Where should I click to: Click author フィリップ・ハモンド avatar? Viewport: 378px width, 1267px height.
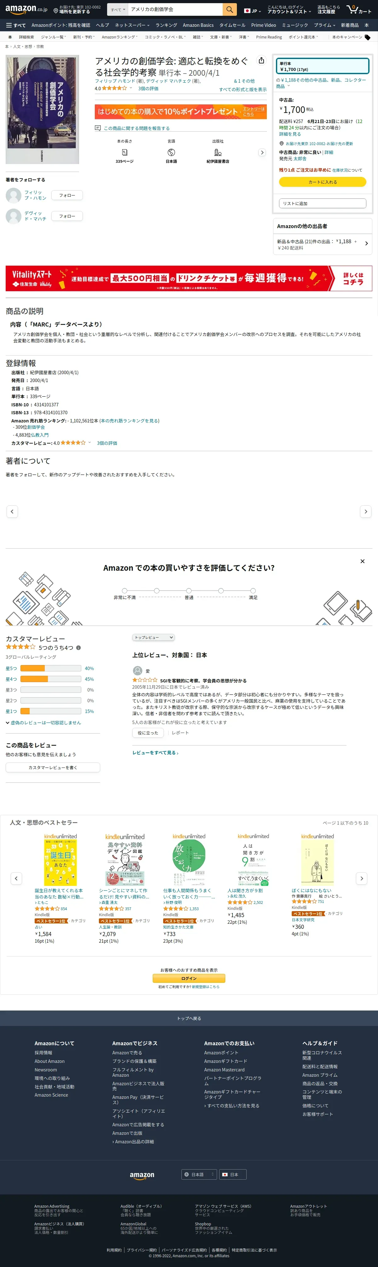pos(13,195)
